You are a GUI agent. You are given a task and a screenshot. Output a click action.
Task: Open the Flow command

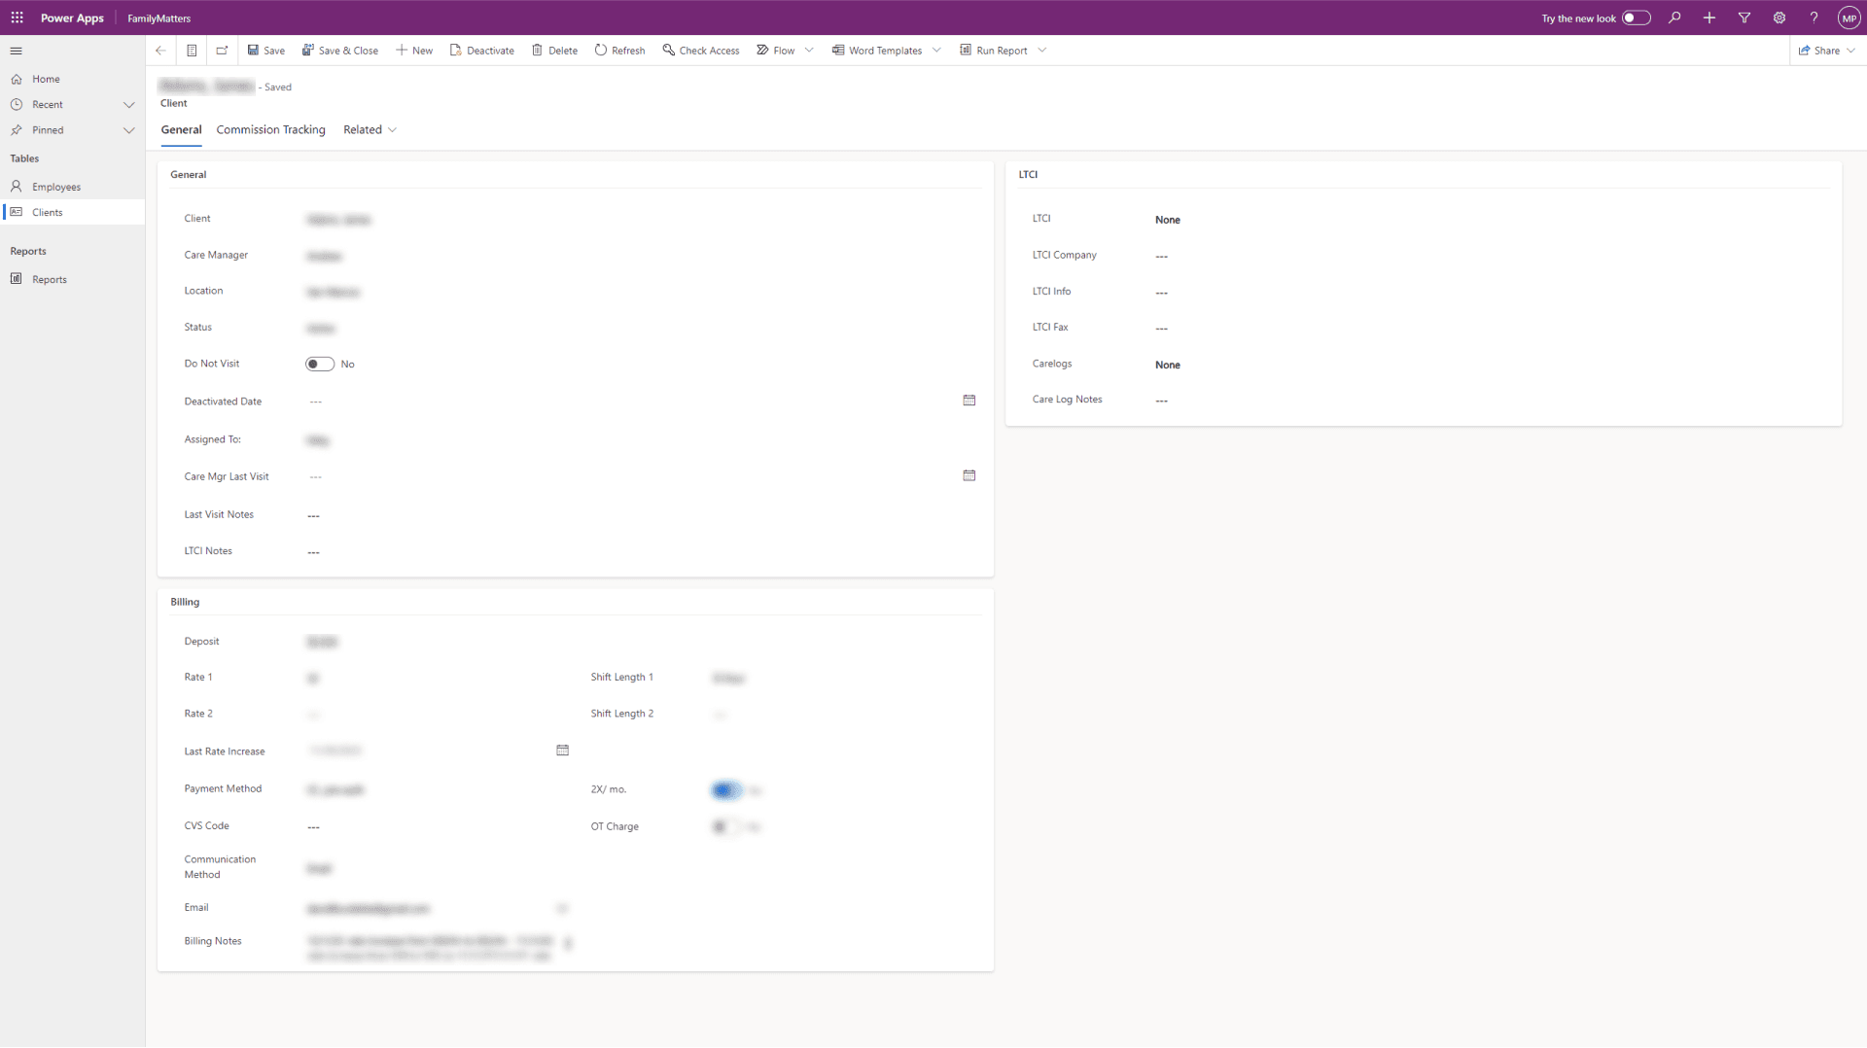[778, 50]
